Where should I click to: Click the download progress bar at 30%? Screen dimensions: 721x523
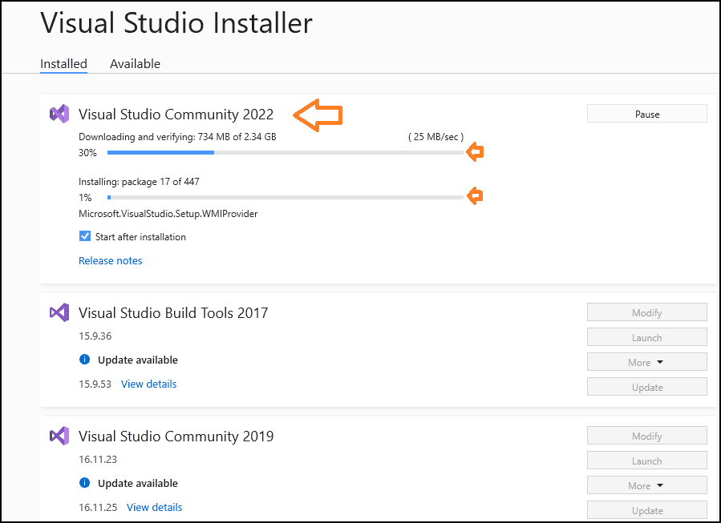286,152
